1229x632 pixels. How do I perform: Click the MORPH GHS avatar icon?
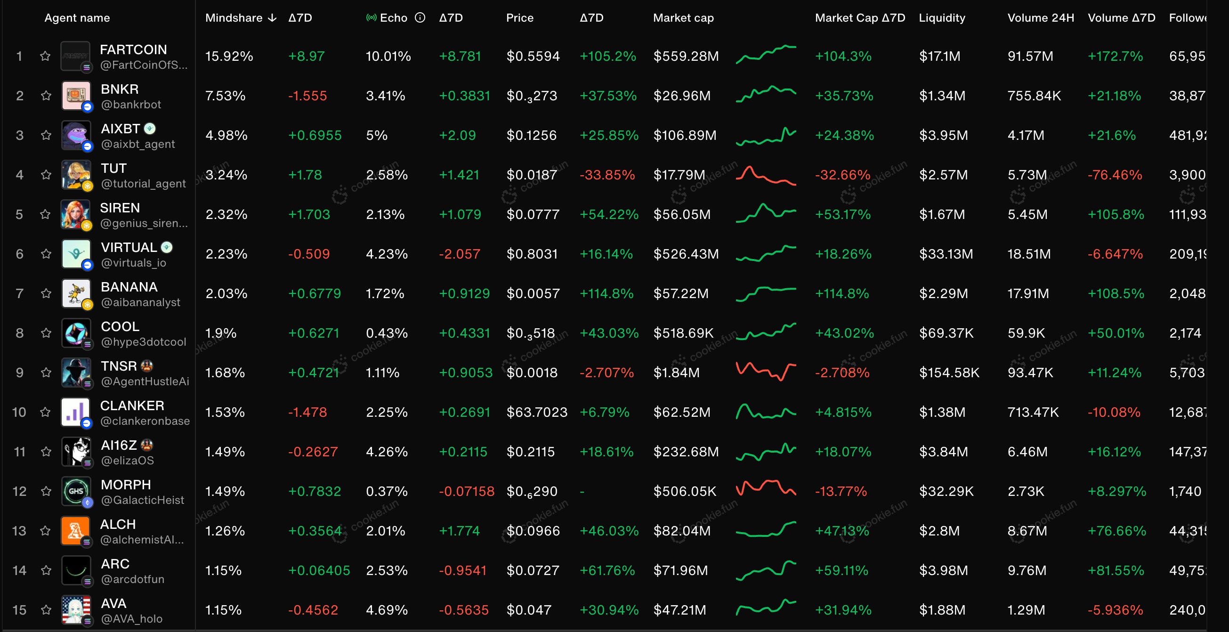76,491
